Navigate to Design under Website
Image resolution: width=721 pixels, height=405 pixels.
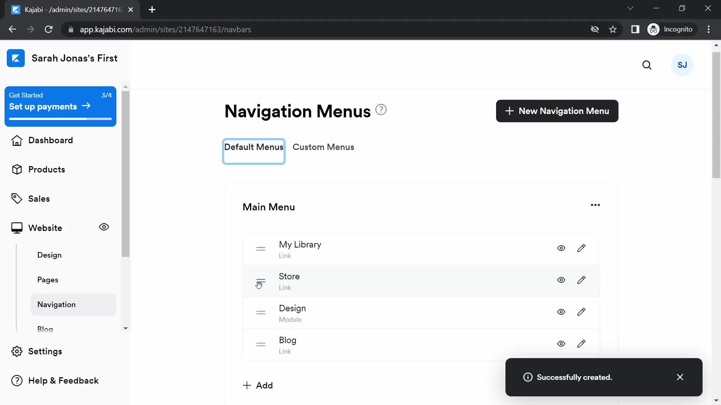tap(50, 255)
